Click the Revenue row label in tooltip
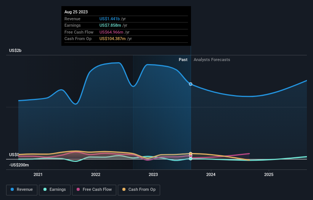 [x=72, y=19]
